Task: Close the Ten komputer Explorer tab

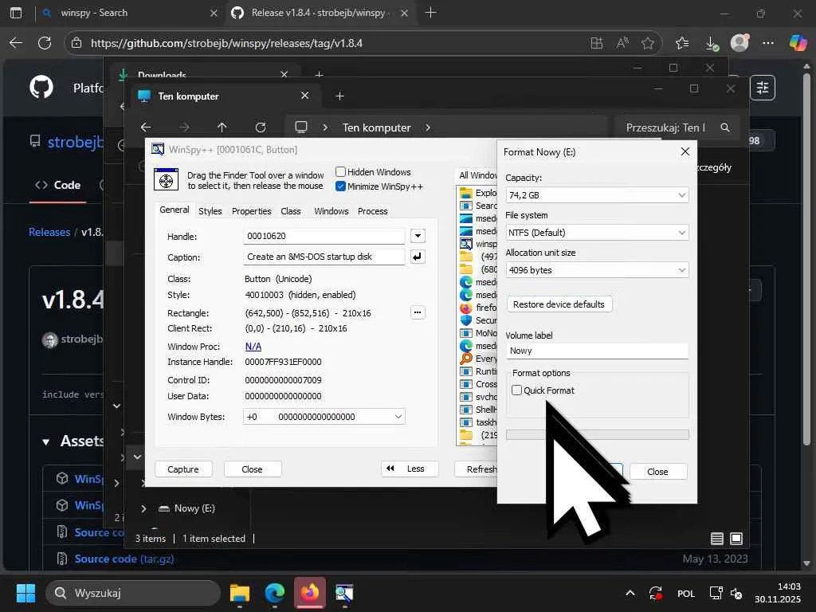Action: pos(305,96)
